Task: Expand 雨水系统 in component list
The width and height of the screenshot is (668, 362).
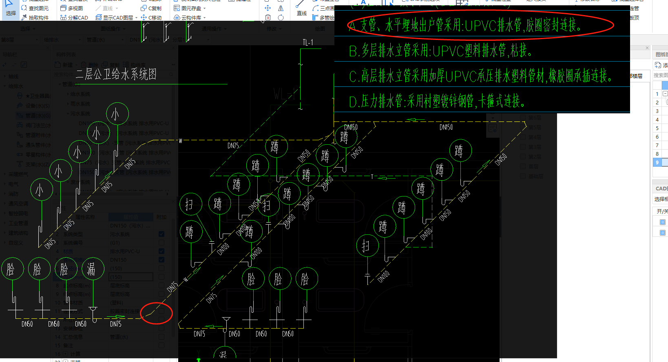Action: [x=68, y=104]
